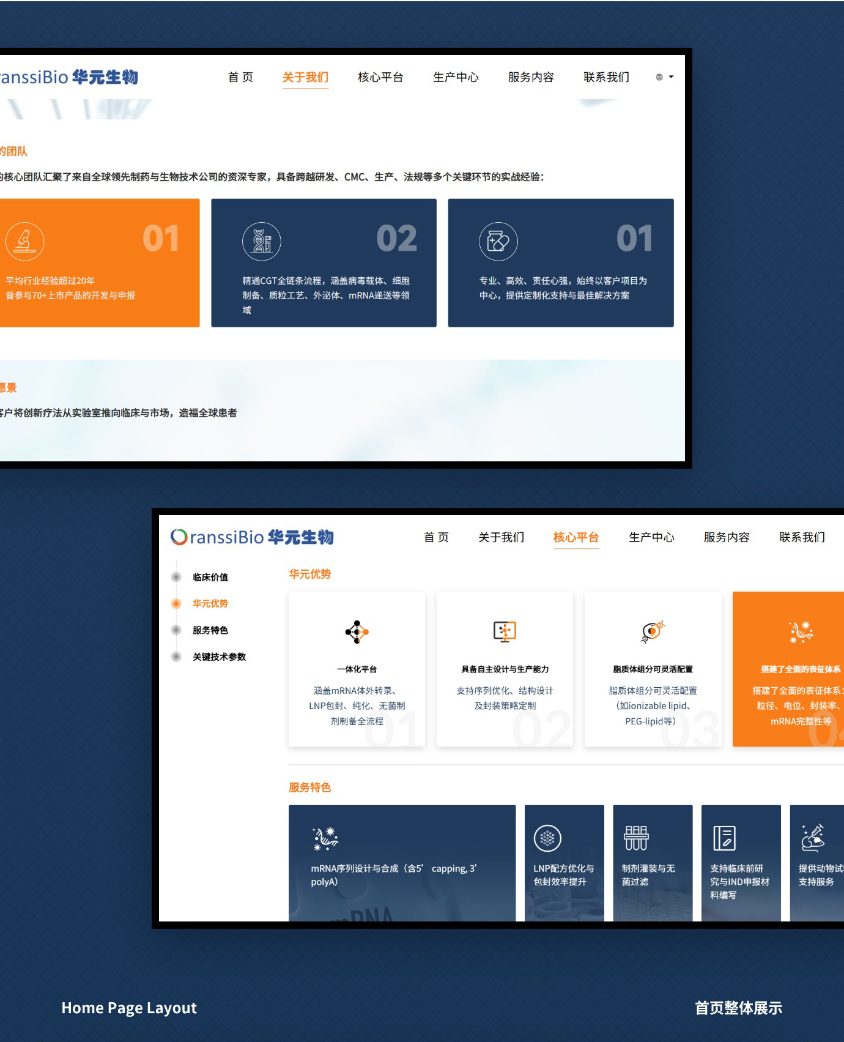Click the microscope icon on orange card
The width and height of the screenshot is (844, 1042).
click(x=24, y=241)
